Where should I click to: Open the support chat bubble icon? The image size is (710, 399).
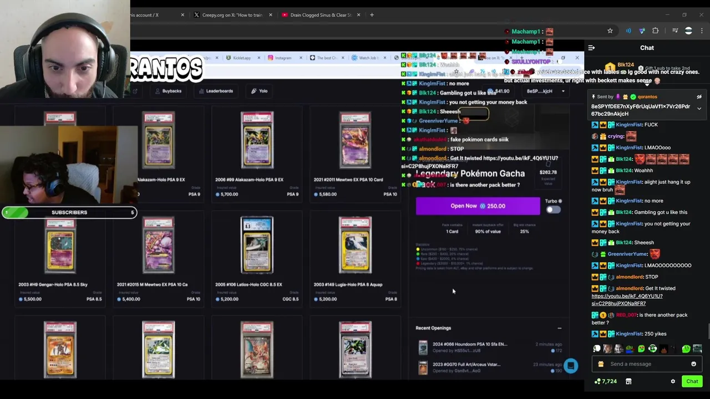pos(571,366)
